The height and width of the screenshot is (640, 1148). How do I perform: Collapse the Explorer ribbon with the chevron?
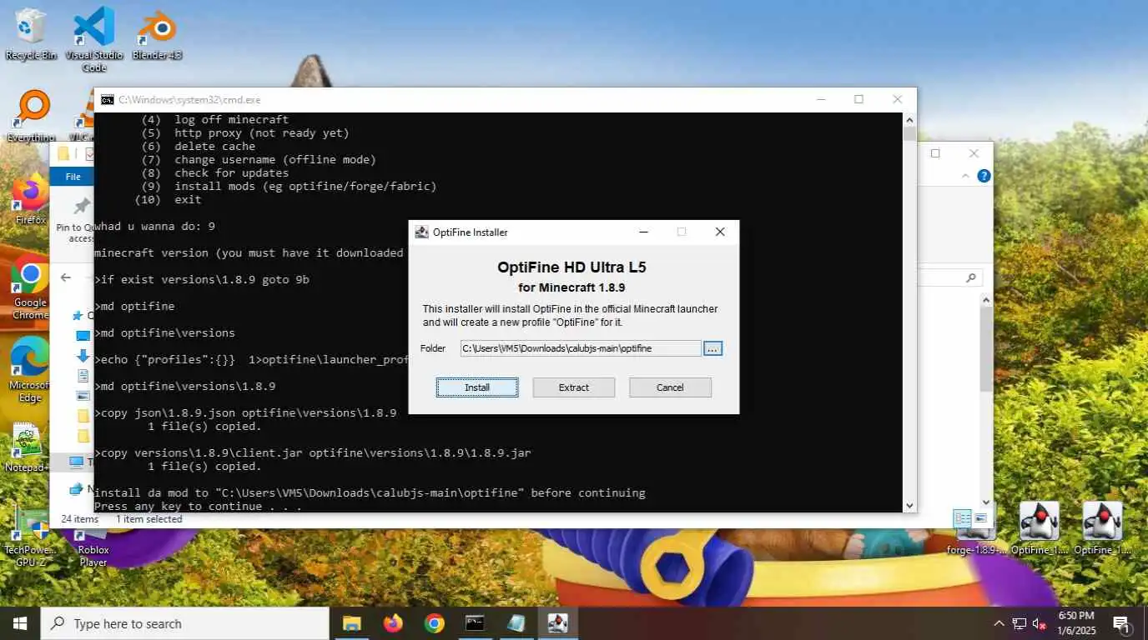click(966, 176)
